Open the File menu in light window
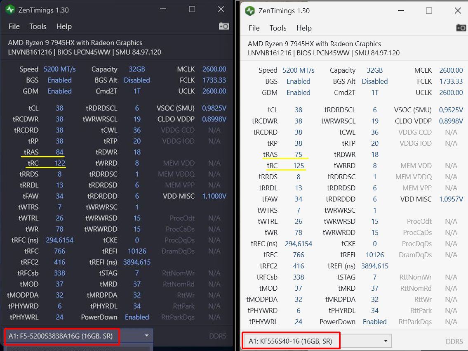 (254, 28)
